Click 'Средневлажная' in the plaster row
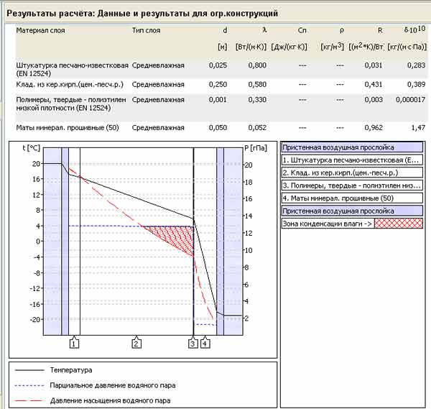This screenshot has width=431, height=409. pyautogui.click(x=158, y=65)
